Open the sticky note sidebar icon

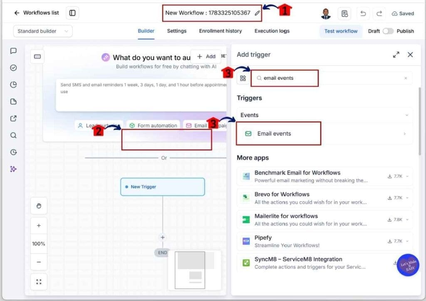(13, 102)
